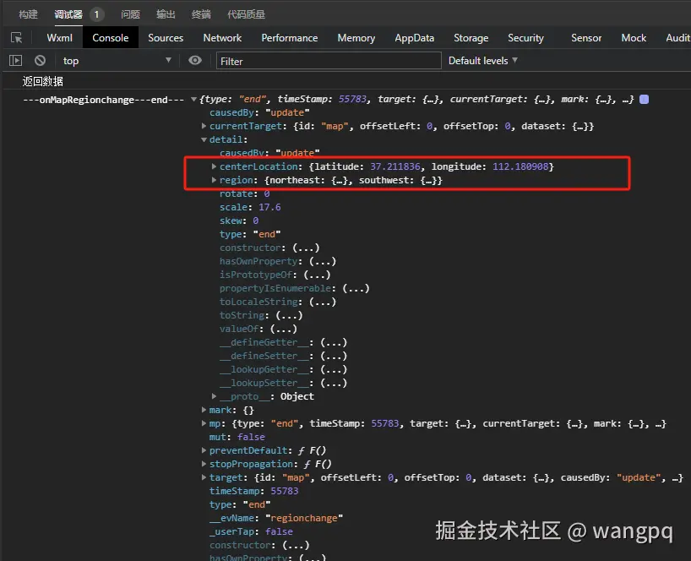The image size is (691, 561).
Task: Expand the centerLocation object
Action: tap(214, 166)
